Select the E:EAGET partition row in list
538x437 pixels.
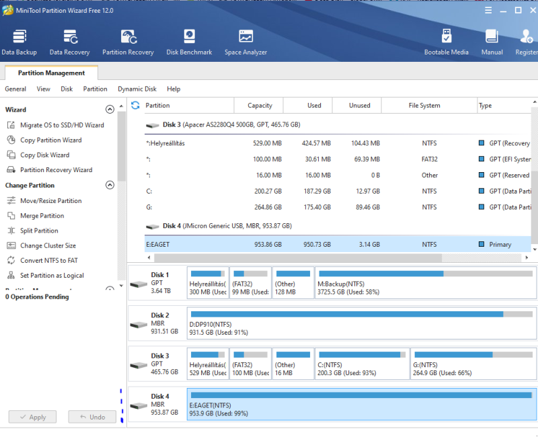click(338, 244)
